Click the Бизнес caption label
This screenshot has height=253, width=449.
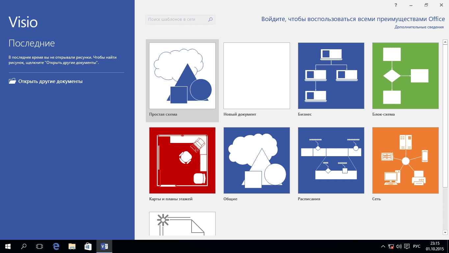tap(305, 114)
